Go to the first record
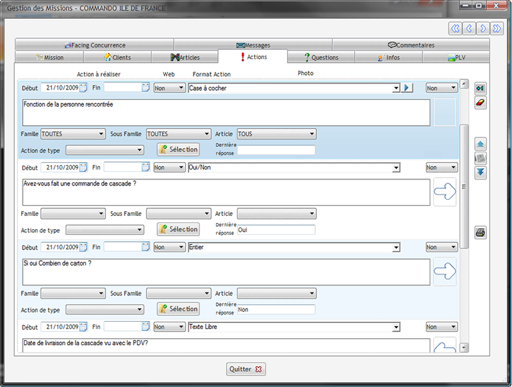Screen dimensions: 512x387 (x=455, y=28)
